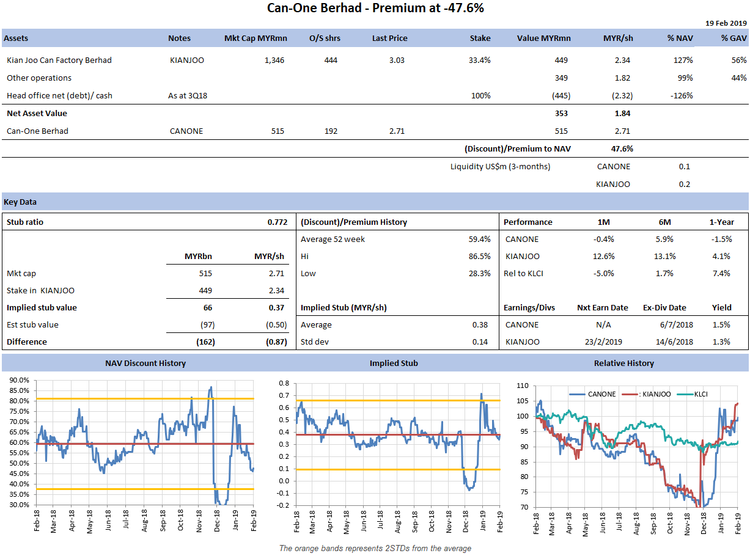Viewport: 750px width, 556px height.
Task: Click the % GAV column header
Action: tap(733, 38)
